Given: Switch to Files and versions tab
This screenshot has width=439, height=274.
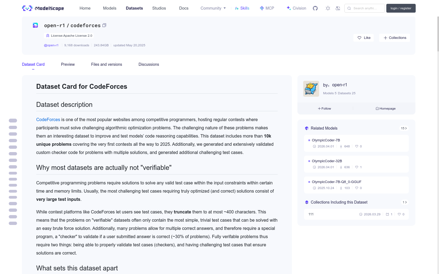Looking at the screenshot, I should click(x=106, y=64).
